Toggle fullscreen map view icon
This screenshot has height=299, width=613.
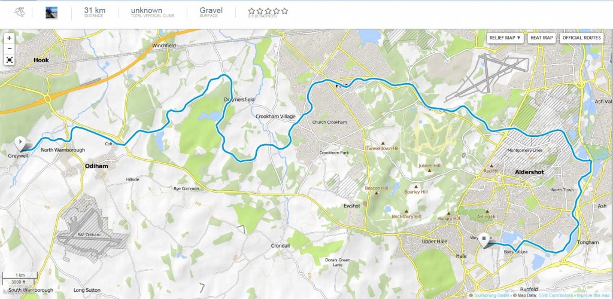[x=10, y=60]
